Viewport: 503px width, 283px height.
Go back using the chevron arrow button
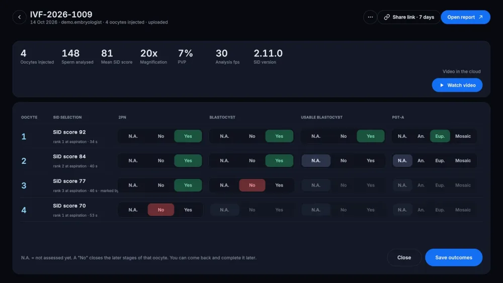[19, 17]
